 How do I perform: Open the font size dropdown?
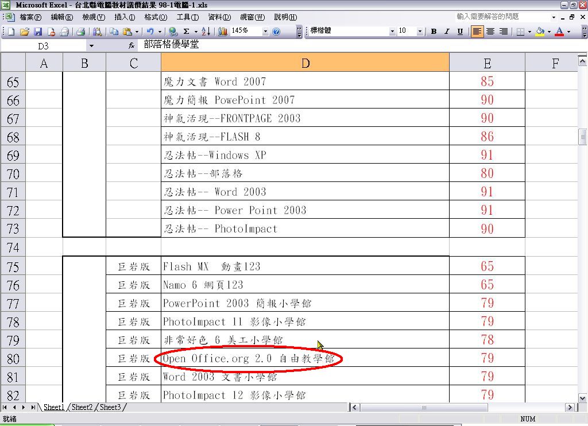[420, 32]
